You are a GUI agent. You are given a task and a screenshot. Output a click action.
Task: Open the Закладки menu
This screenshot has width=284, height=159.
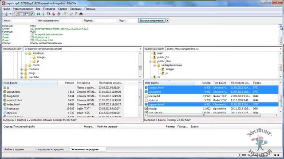[x=76, y=9]
